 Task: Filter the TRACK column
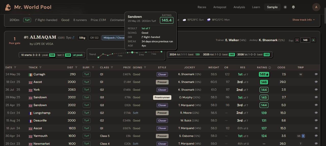pos(40,68)
